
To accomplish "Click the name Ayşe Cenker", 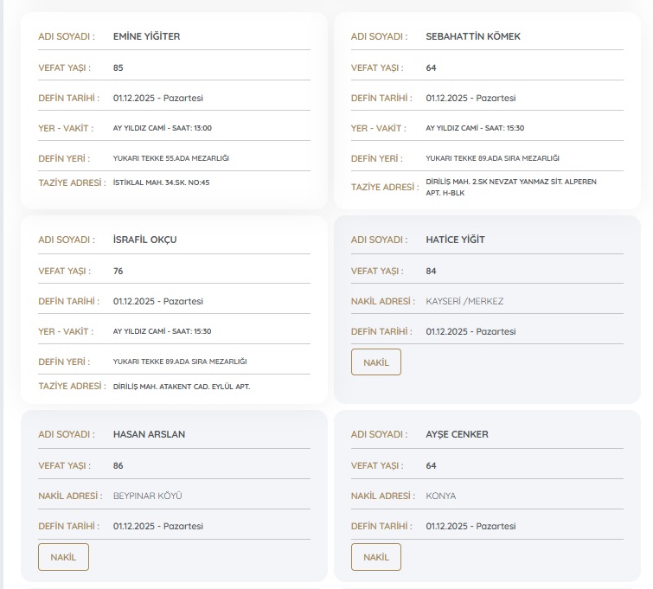I will 457,434.
